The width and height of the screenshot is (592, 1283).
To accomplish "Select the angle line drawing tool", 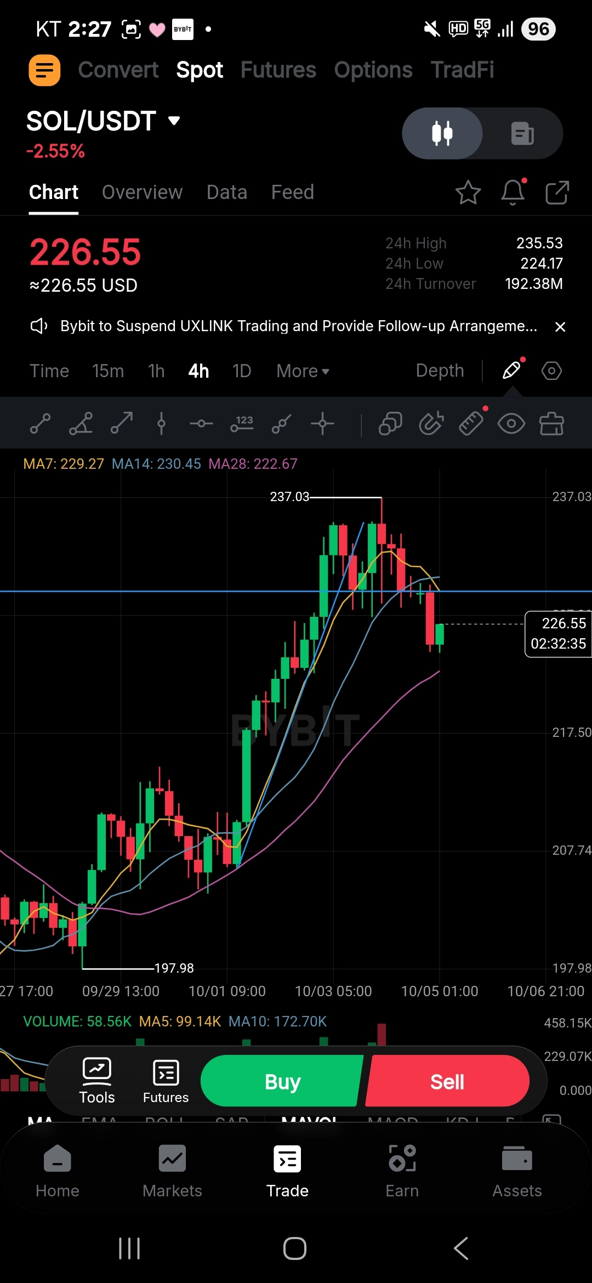I will pyautogui.click(x=81, y=424).
